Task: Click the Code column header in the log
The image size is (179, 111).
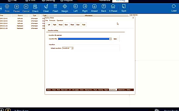Action: tap(45, 15)
